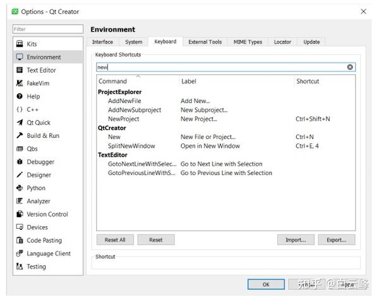Open the Build & Run hammer icon
Image resolution: width=379 pixels, height=300 pixels.
pos(20,135)
